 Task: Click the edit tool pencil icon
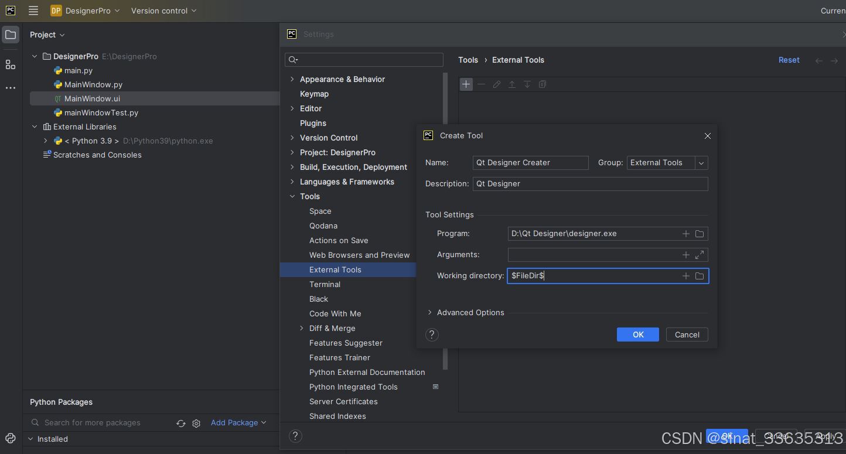click(496, 84)
